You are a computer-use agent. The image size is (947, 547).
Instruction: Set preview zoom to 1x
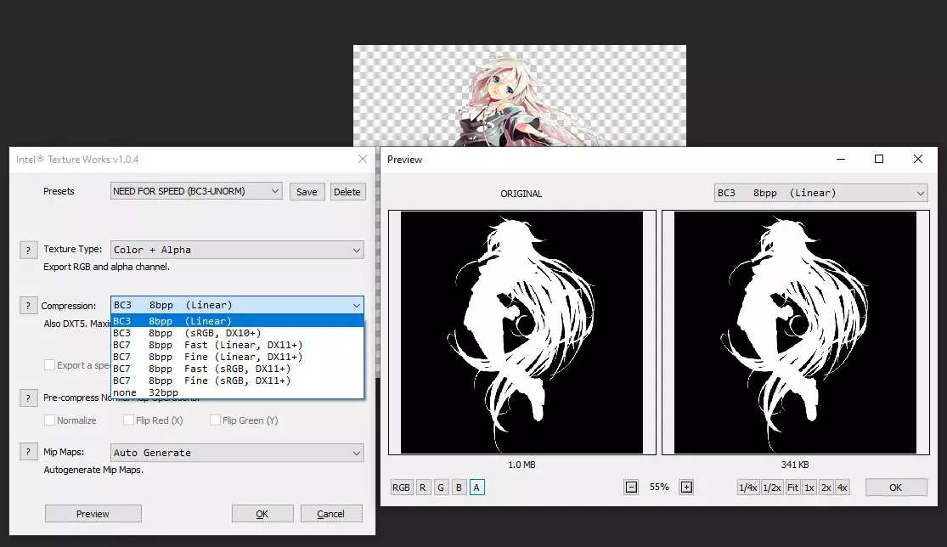pos(809,488)
